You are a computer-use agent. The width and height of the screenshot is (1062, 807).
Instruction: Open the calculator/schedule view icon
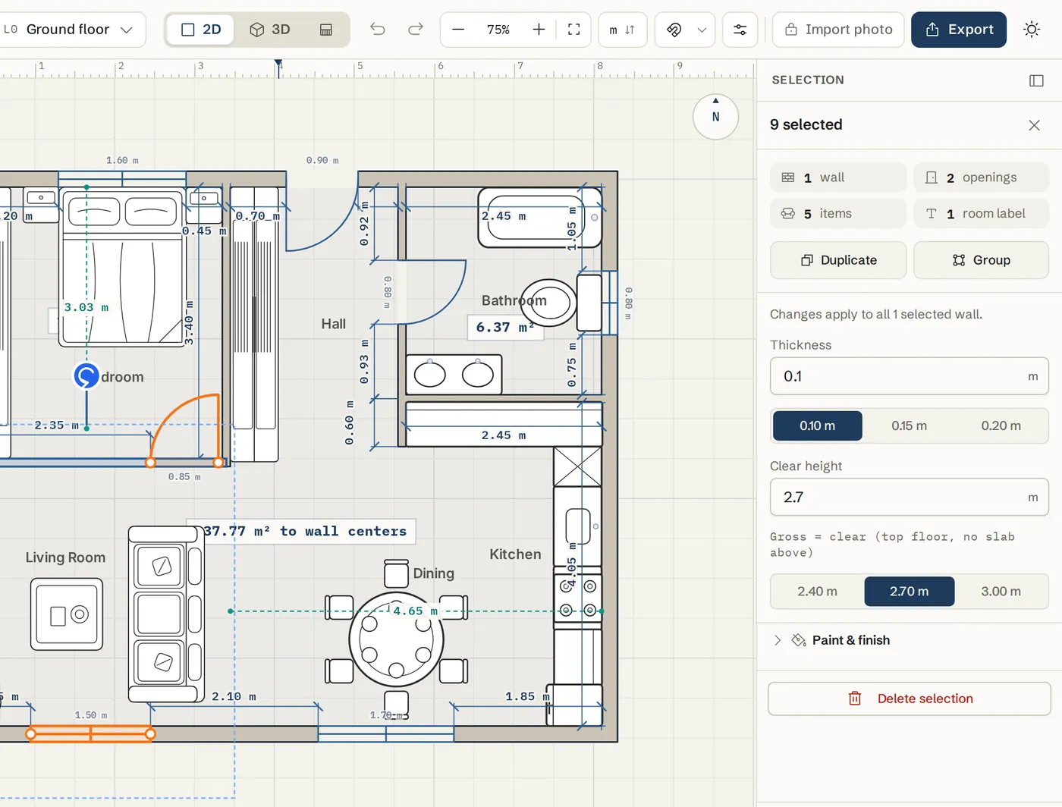click(326, 30)
